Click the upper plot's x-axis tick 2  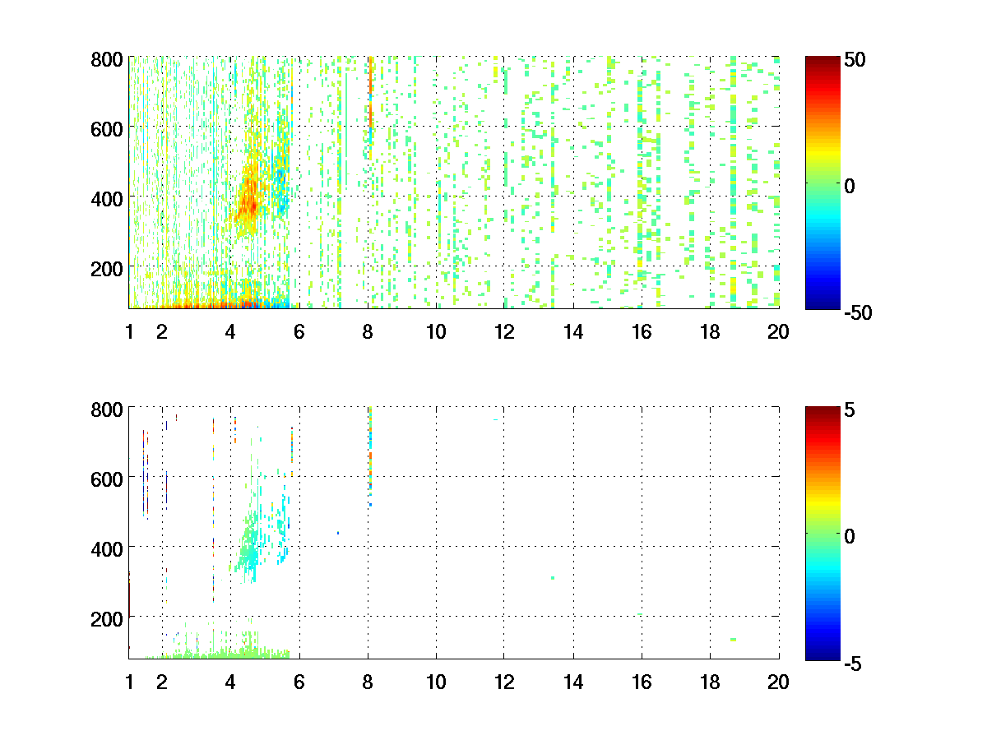click(x=162, y=332)
